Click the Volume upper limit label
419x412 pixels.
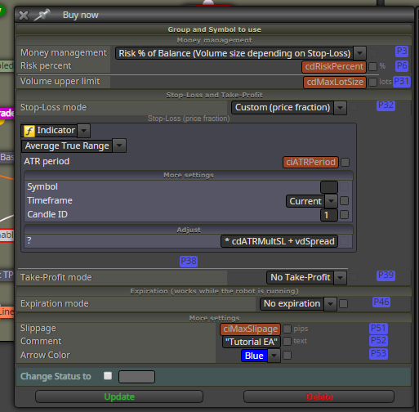point(60,81)
